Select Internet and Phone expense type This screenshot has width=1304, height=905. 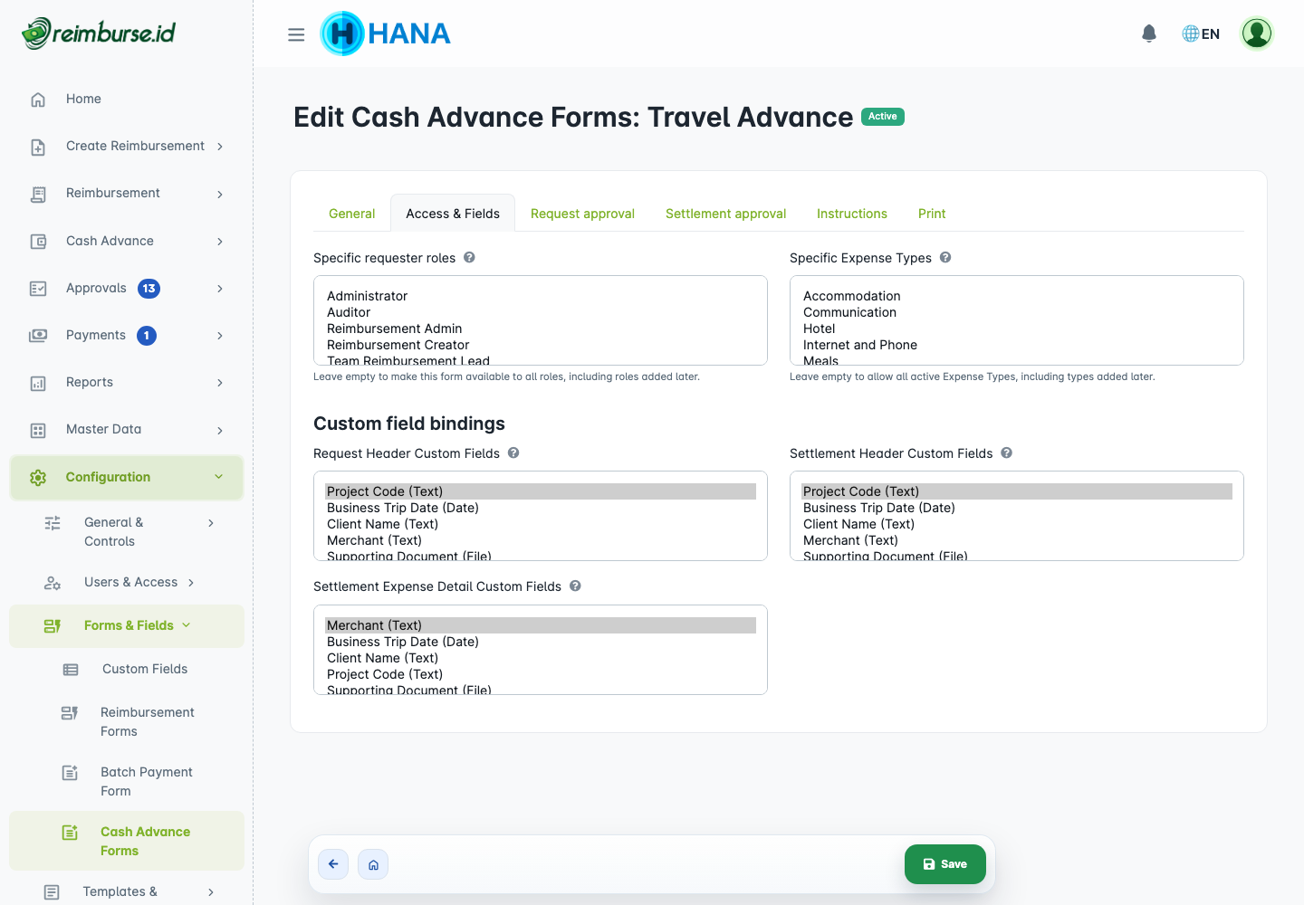pyautogui.click(x=1017, y=345)
